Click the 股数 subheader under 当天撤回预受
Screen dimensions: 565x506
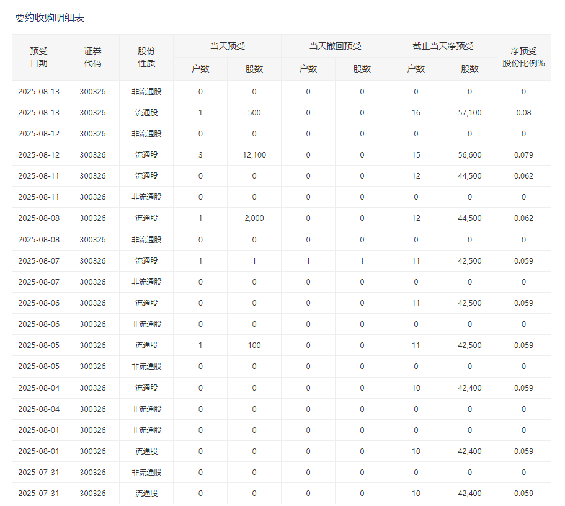[362, 69]
